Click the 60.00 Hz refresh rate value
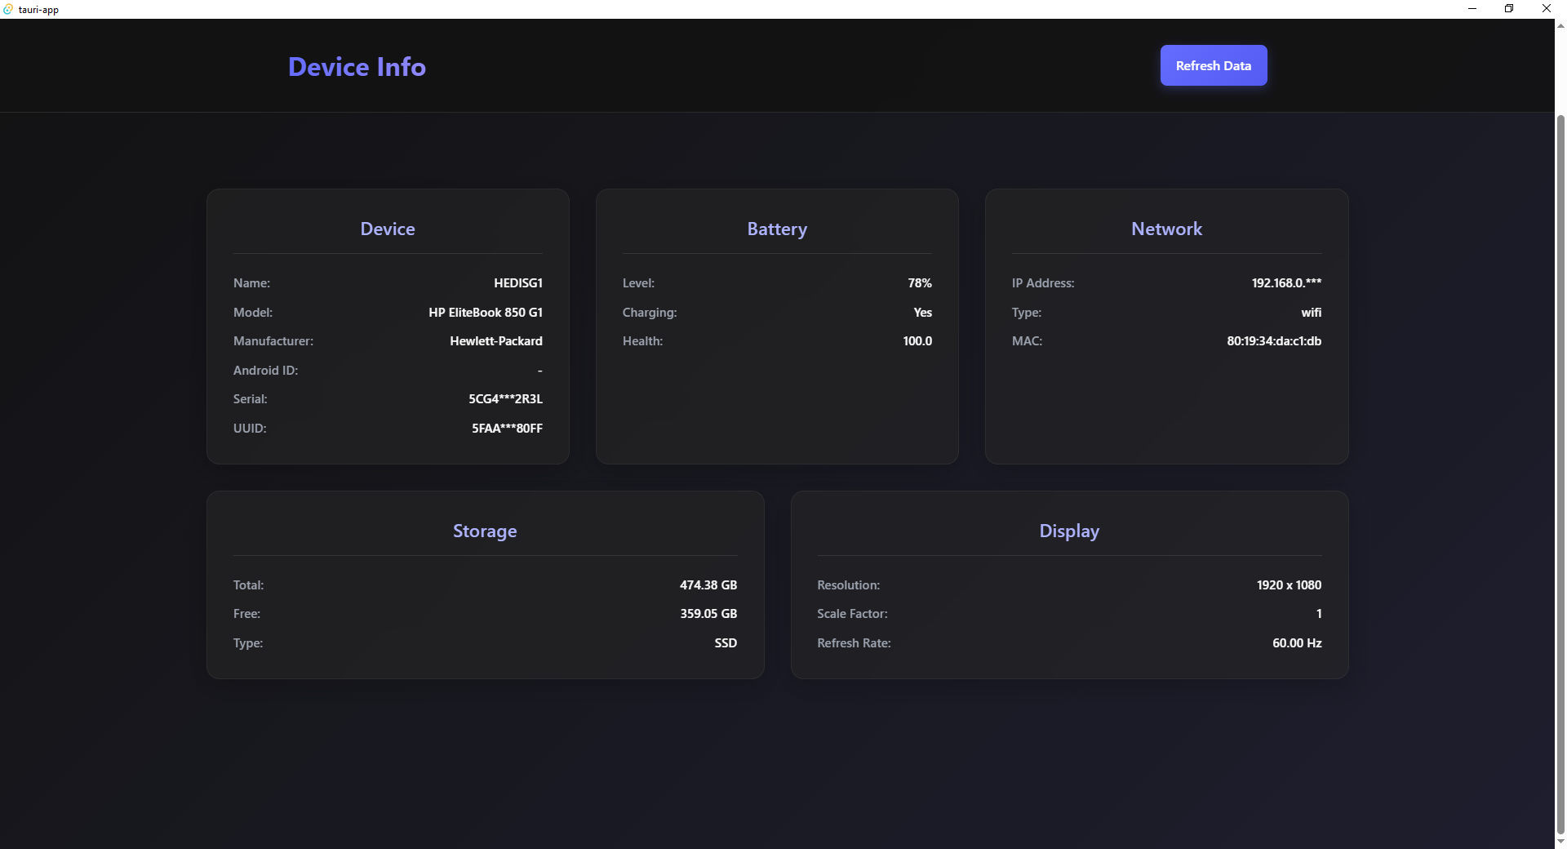This screenshot has height=849, width=1567. pos(1296,643)
